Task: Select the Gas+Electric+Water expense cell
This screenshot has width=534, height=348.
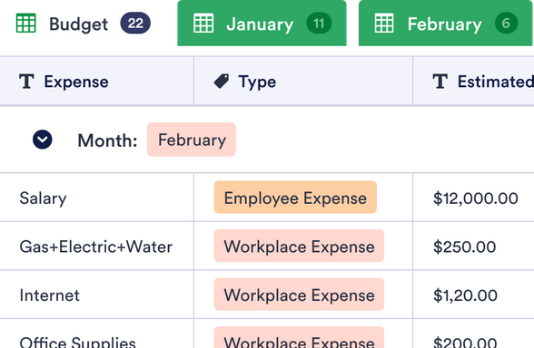Action: [96, 246]
